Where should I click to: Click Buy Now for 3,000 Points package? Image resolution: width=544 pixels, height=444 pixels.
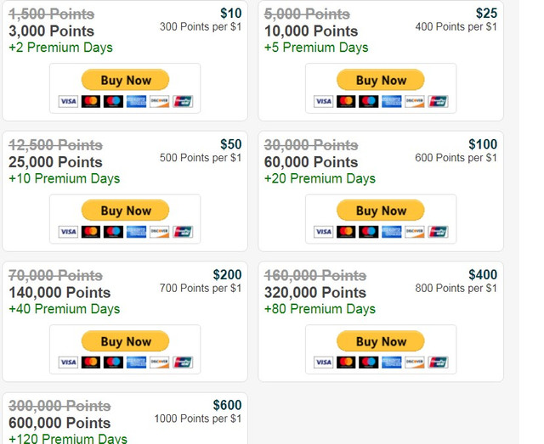[125, 80]
